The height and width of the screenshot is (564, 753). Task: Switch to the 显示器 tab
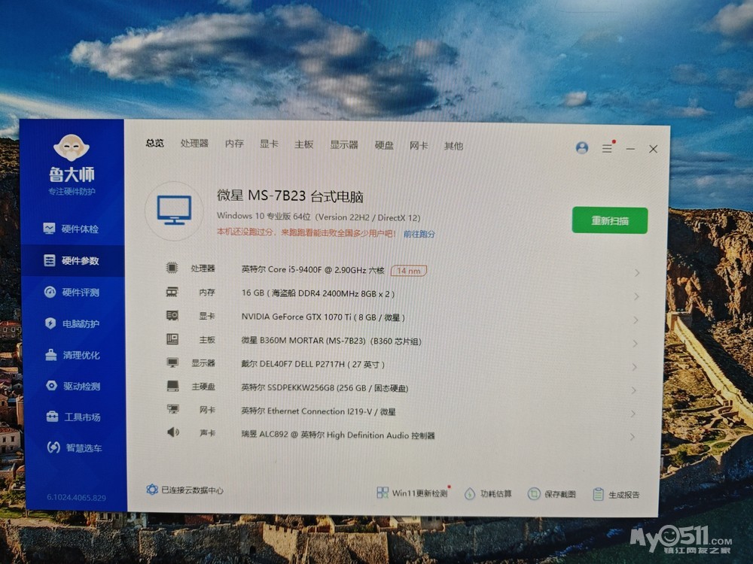click(344, 144)
